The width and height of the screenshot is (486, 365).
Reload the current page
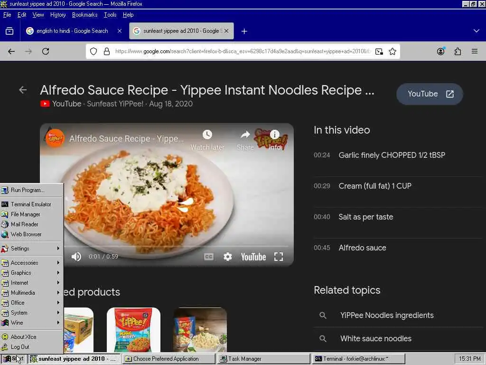pyautogui.click(x=46, y=51)
